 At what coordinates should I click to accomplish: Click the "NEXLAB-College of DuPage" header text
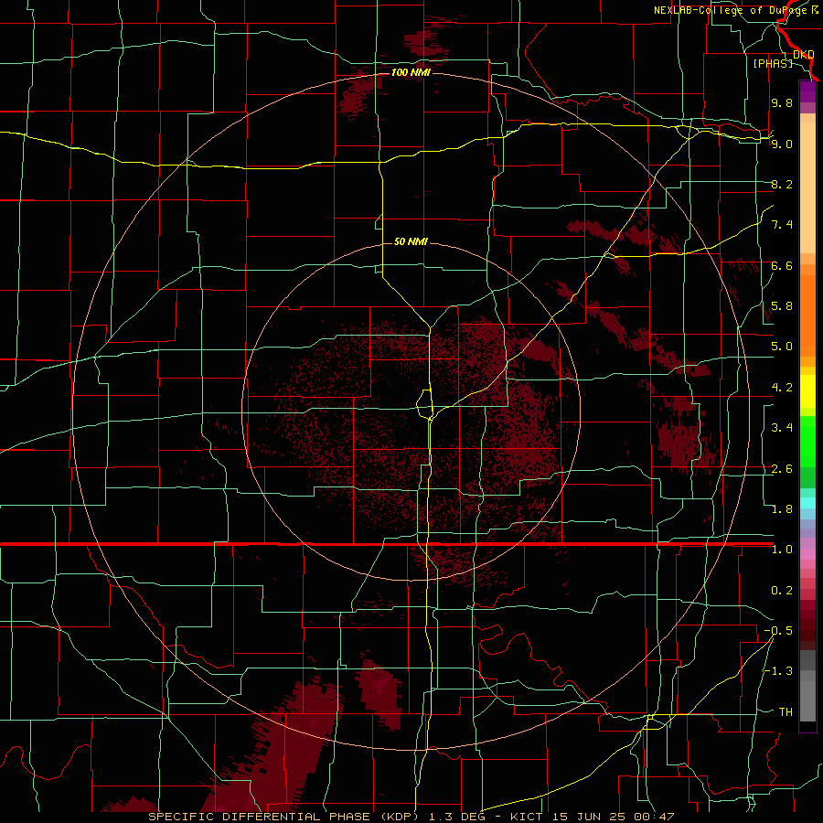click(x=732, y=10)
